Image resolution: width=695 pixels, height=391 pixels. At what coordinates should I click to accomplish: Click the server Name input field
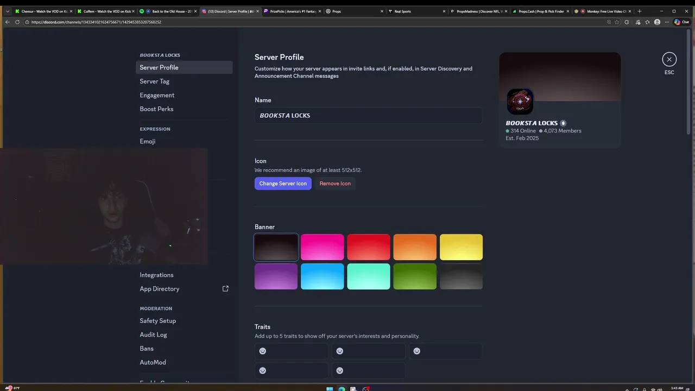369,116
